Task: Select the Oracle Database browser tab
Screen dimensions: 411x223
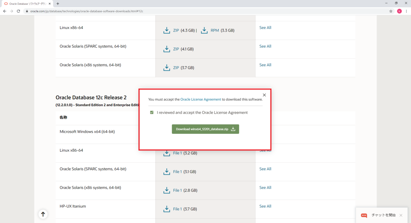Action: click(27, 3)
